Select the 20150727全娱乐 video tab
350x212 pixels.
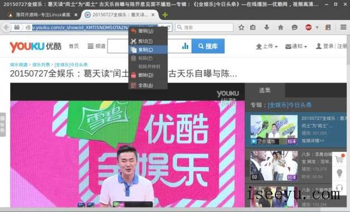[x=120, y=15]
